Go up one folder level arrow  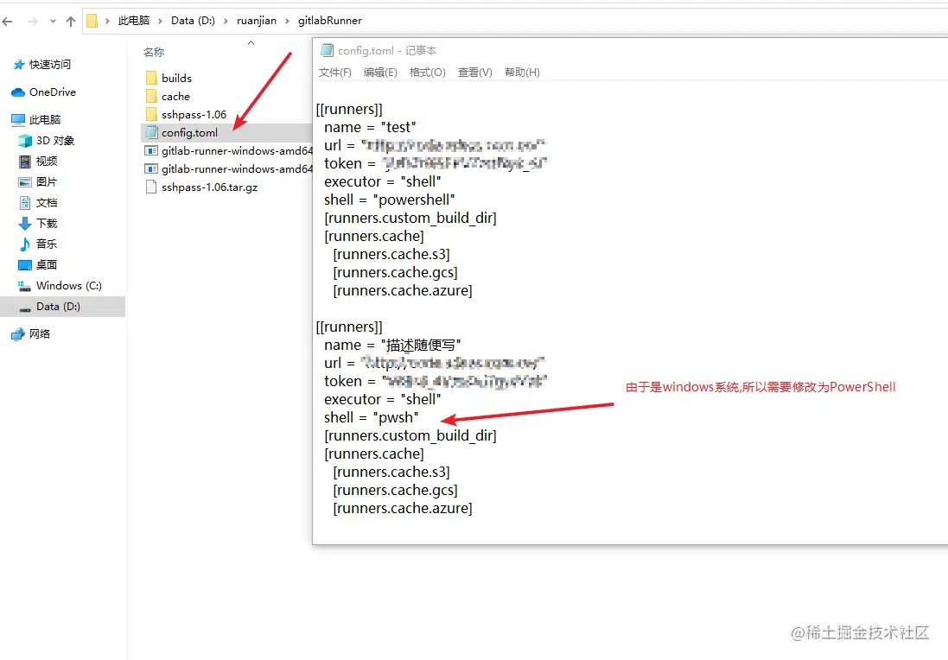(x=71, y=22)
